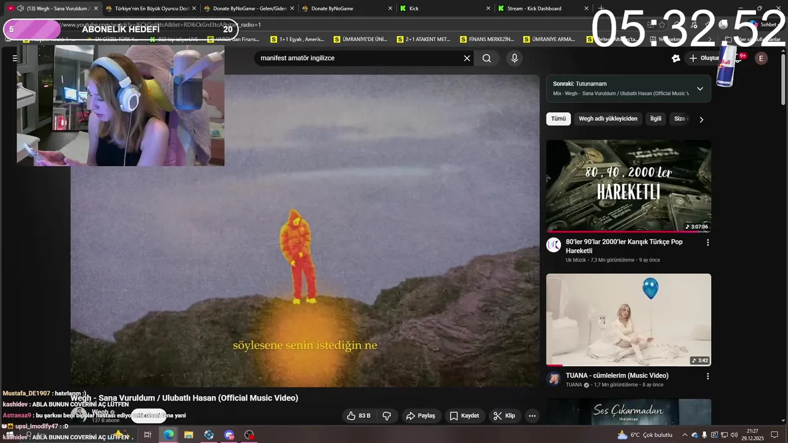Open the Ses Çıkarmadan video thumbnail
The image size is (788, 443).
point(629,412)
